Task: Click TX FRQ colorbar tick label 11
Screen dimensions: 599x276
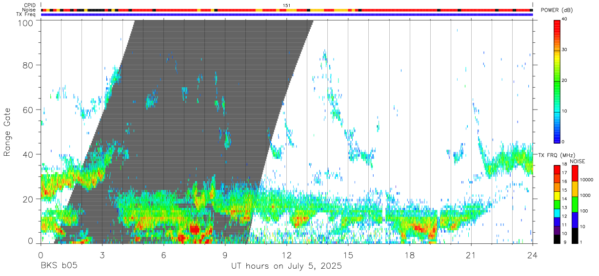Action: click(564, 225)
